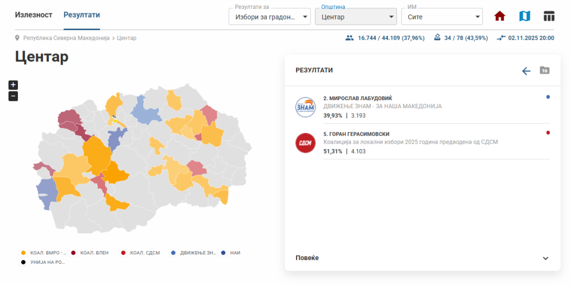
Task: Click Република Северна Македонија breadcrumb link
Action: [66, 38]
